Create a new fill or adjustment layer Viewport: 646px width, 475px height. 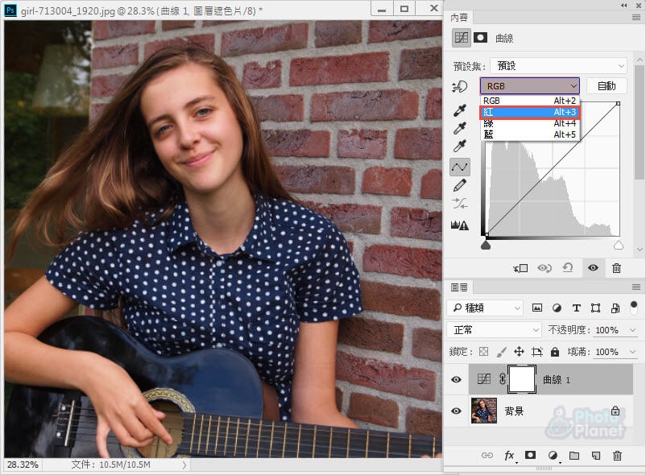click(553, 455)
